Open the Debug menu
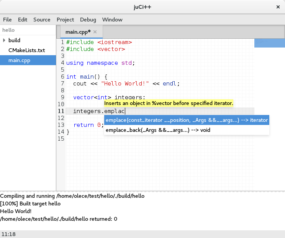The image size is (285, 238). [x=88, y=20]
